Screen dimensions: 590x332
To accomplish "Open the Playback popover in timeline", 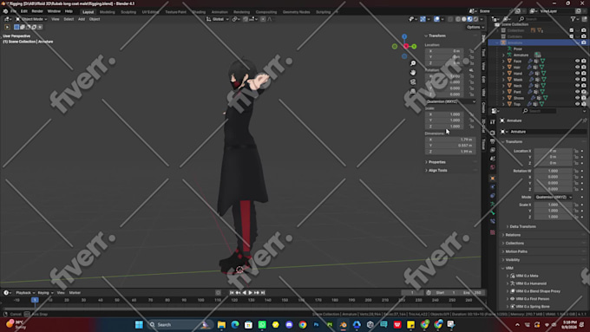I will [25, 292].
